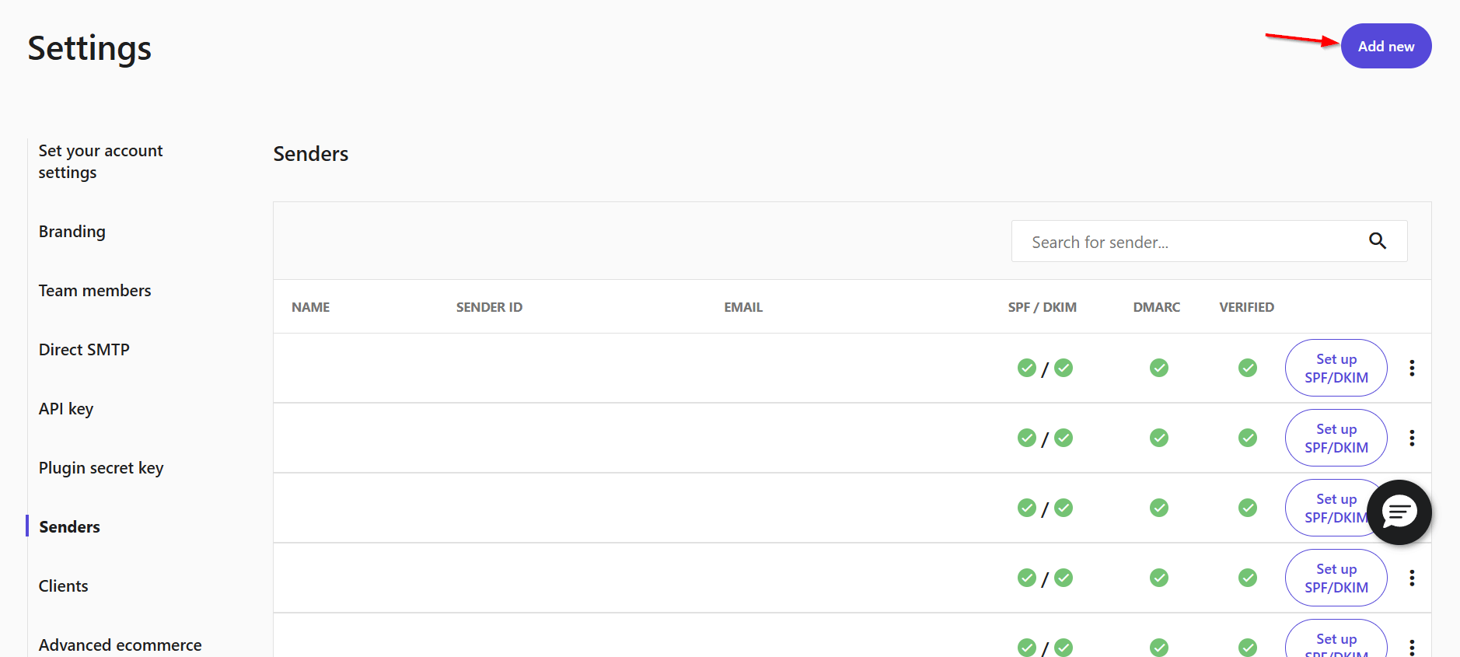
Task: Click second row Verified check icon
Action: (x=1248, y=438)
